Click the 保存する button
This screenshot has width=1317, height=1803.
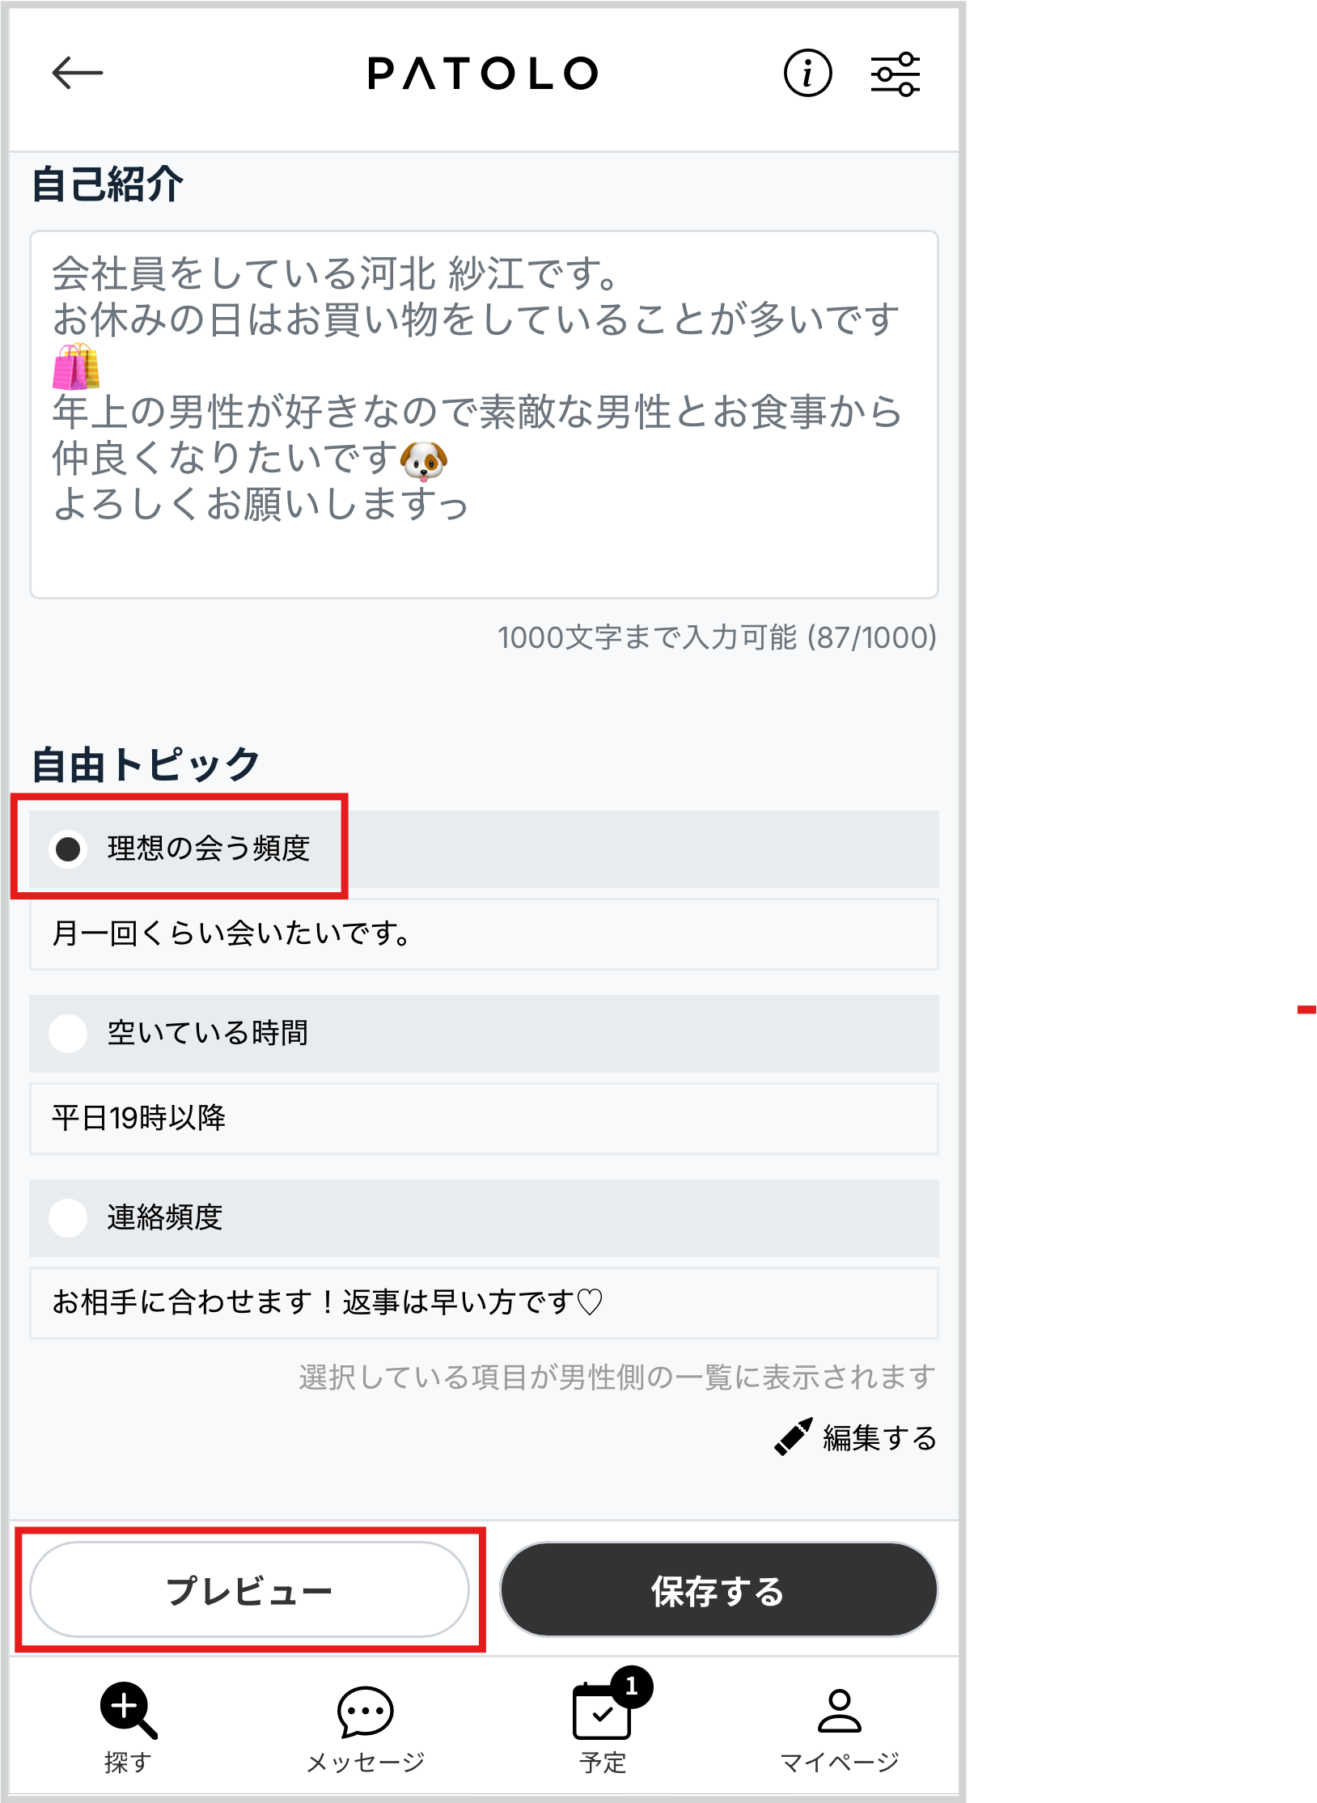718,1589
